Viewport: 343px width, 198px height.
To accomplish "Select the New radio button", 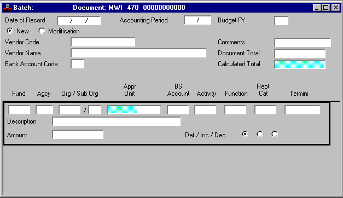I will (10, 31).
